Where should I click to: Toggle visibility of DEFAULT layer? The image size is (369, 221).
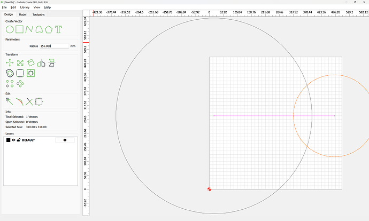[13, 140]
